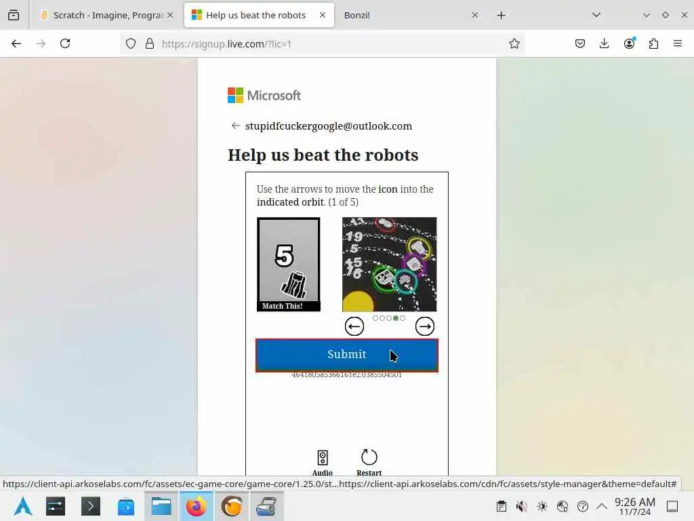
Task: Navigate back in the browser
Action: point(16,43)
